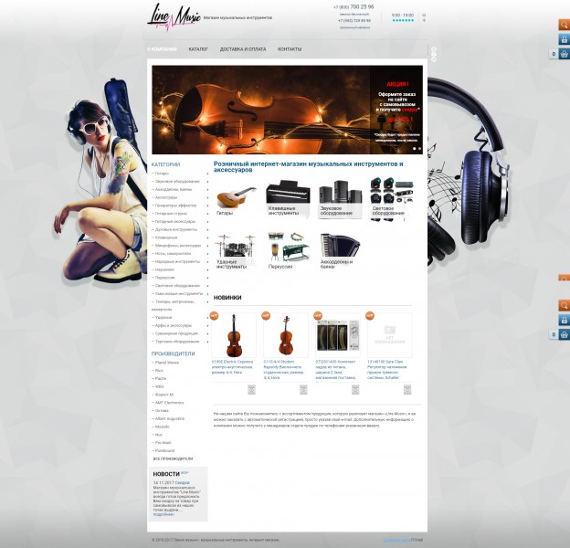Click the Line Music logo
Image resolution: width=570 pixels, height=548 pixels.
point(174,16)
